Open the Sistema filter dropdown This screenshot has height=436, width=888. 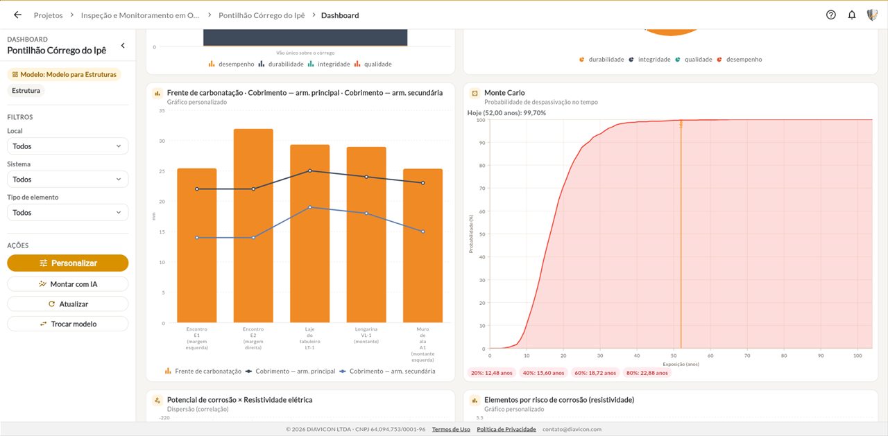(67, 180)
